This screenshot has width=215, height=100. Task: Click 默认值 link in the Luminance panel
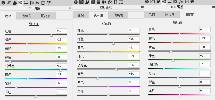tap(177, 23)
